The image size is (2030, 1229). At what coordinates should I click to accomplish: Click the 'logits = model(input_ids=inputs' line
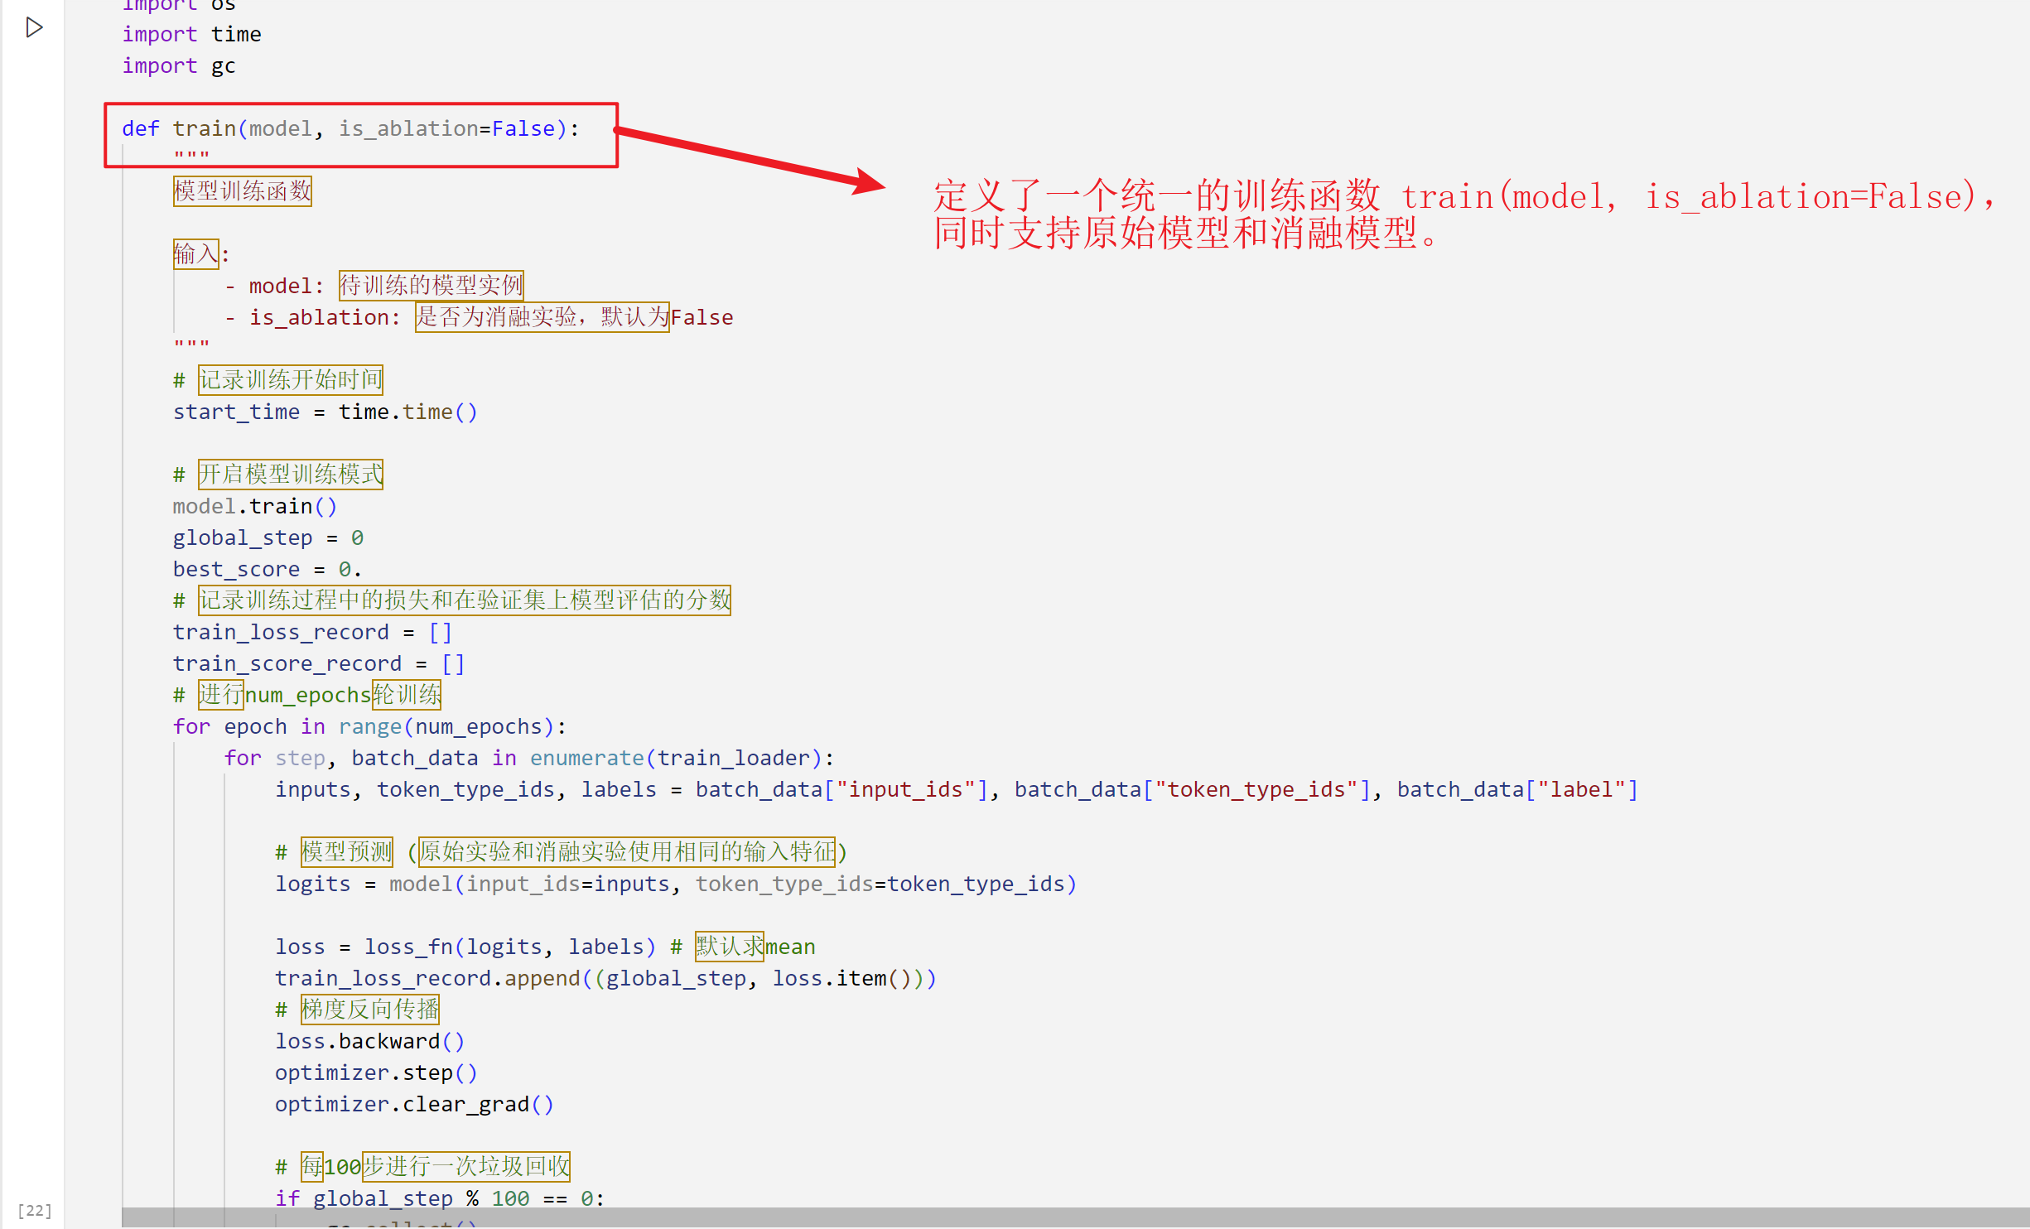(x=676, y=884)
